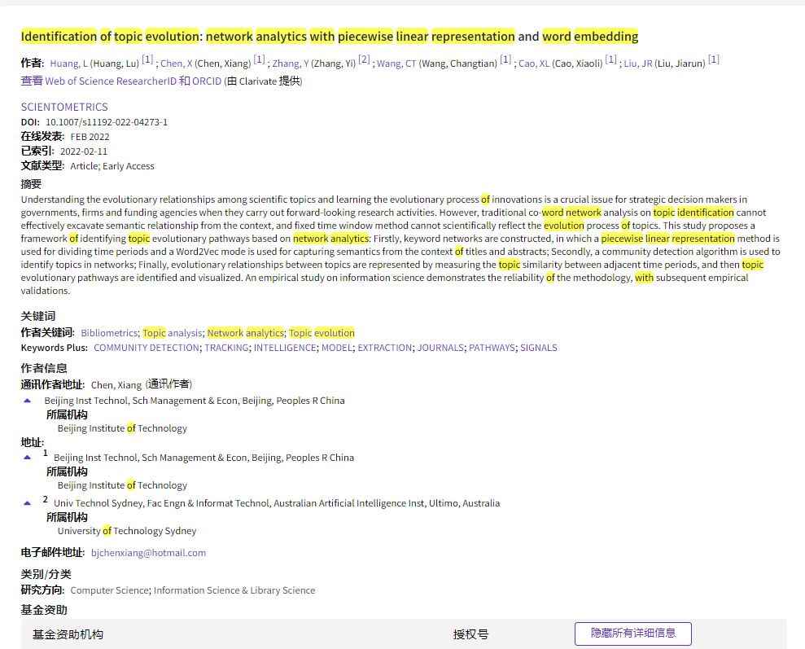Open author link Liu, JR

[x=638, y=64]
